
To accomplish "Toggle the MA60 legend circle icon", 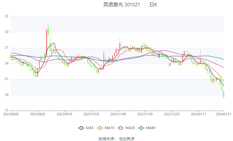I will pyautogui.click(x=141, y=128).
